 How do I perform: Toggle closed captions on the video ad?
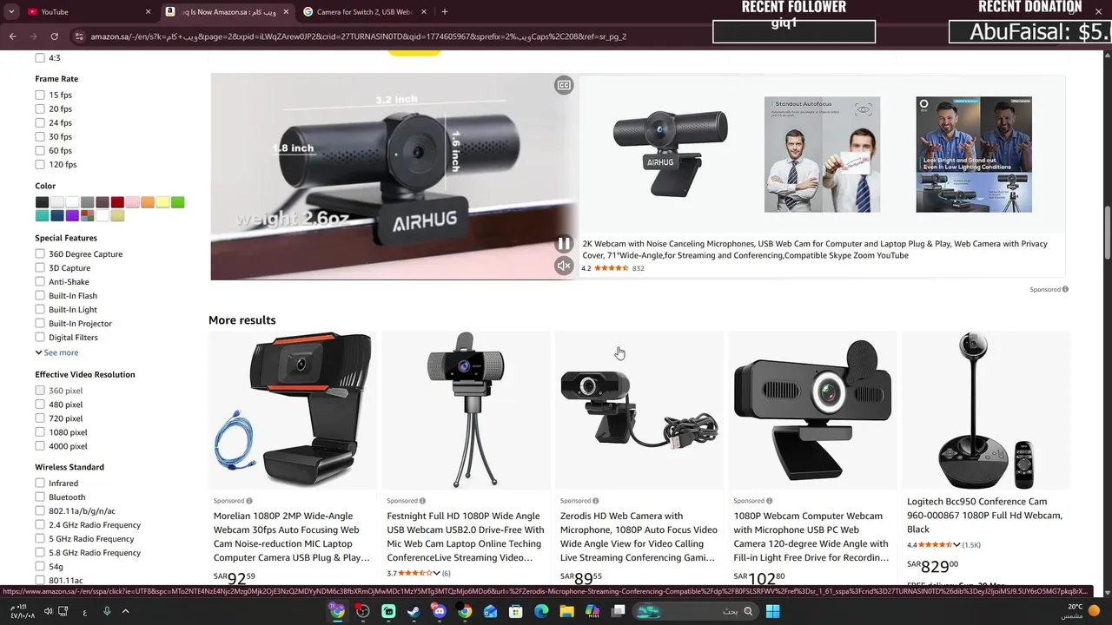pyautogui.click(x=564, y=85)
